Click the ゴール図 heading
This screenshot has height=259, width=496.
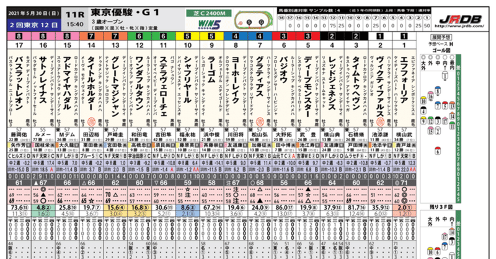click(x=441, y=50)
